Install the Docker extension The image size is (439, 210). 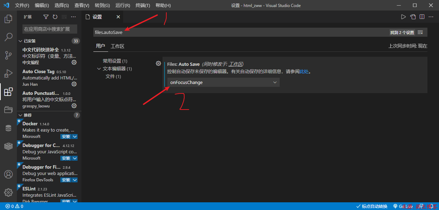66,136
